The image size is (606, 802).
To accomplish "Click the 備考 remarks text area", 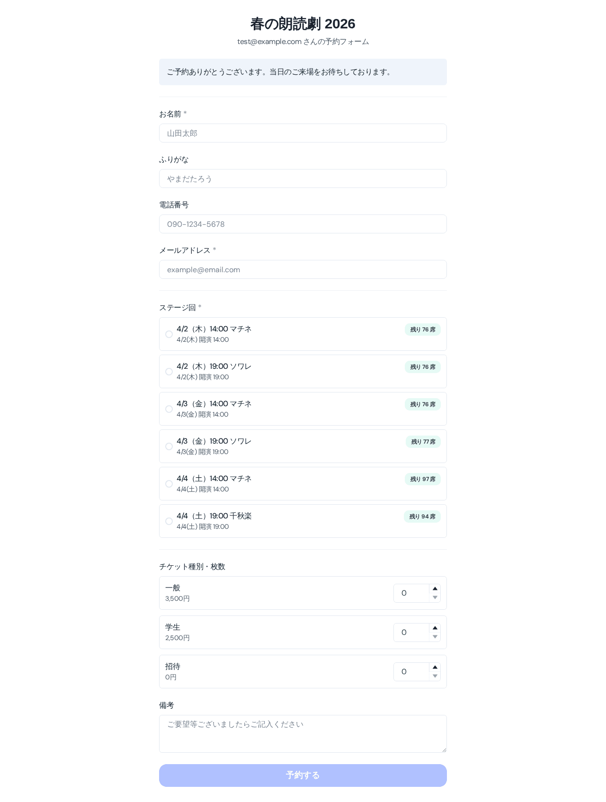I will (303, 733).
